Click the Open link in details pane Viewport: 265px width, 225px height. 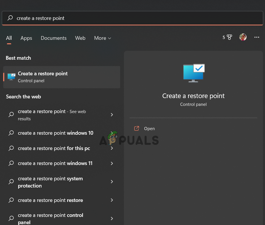pos(149,129)
